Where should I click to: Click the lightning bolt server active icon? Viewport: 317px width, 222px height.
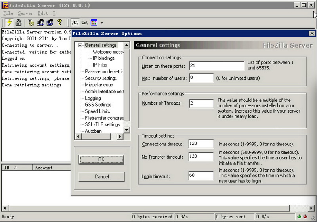tap(10, 23)
